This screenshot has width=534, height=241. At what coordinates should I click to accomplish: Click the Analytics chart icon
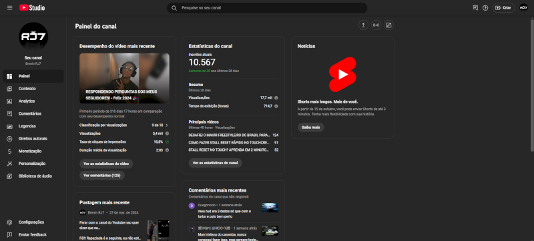pos(9,101)
